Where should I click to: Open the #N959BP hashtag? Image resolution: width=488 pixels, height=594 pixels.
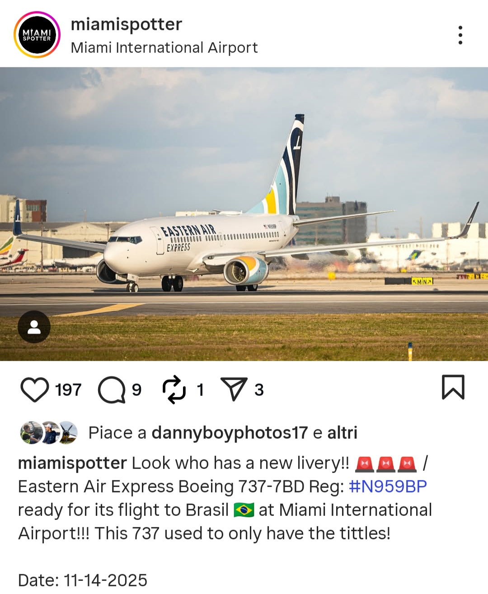click(388, 487)
